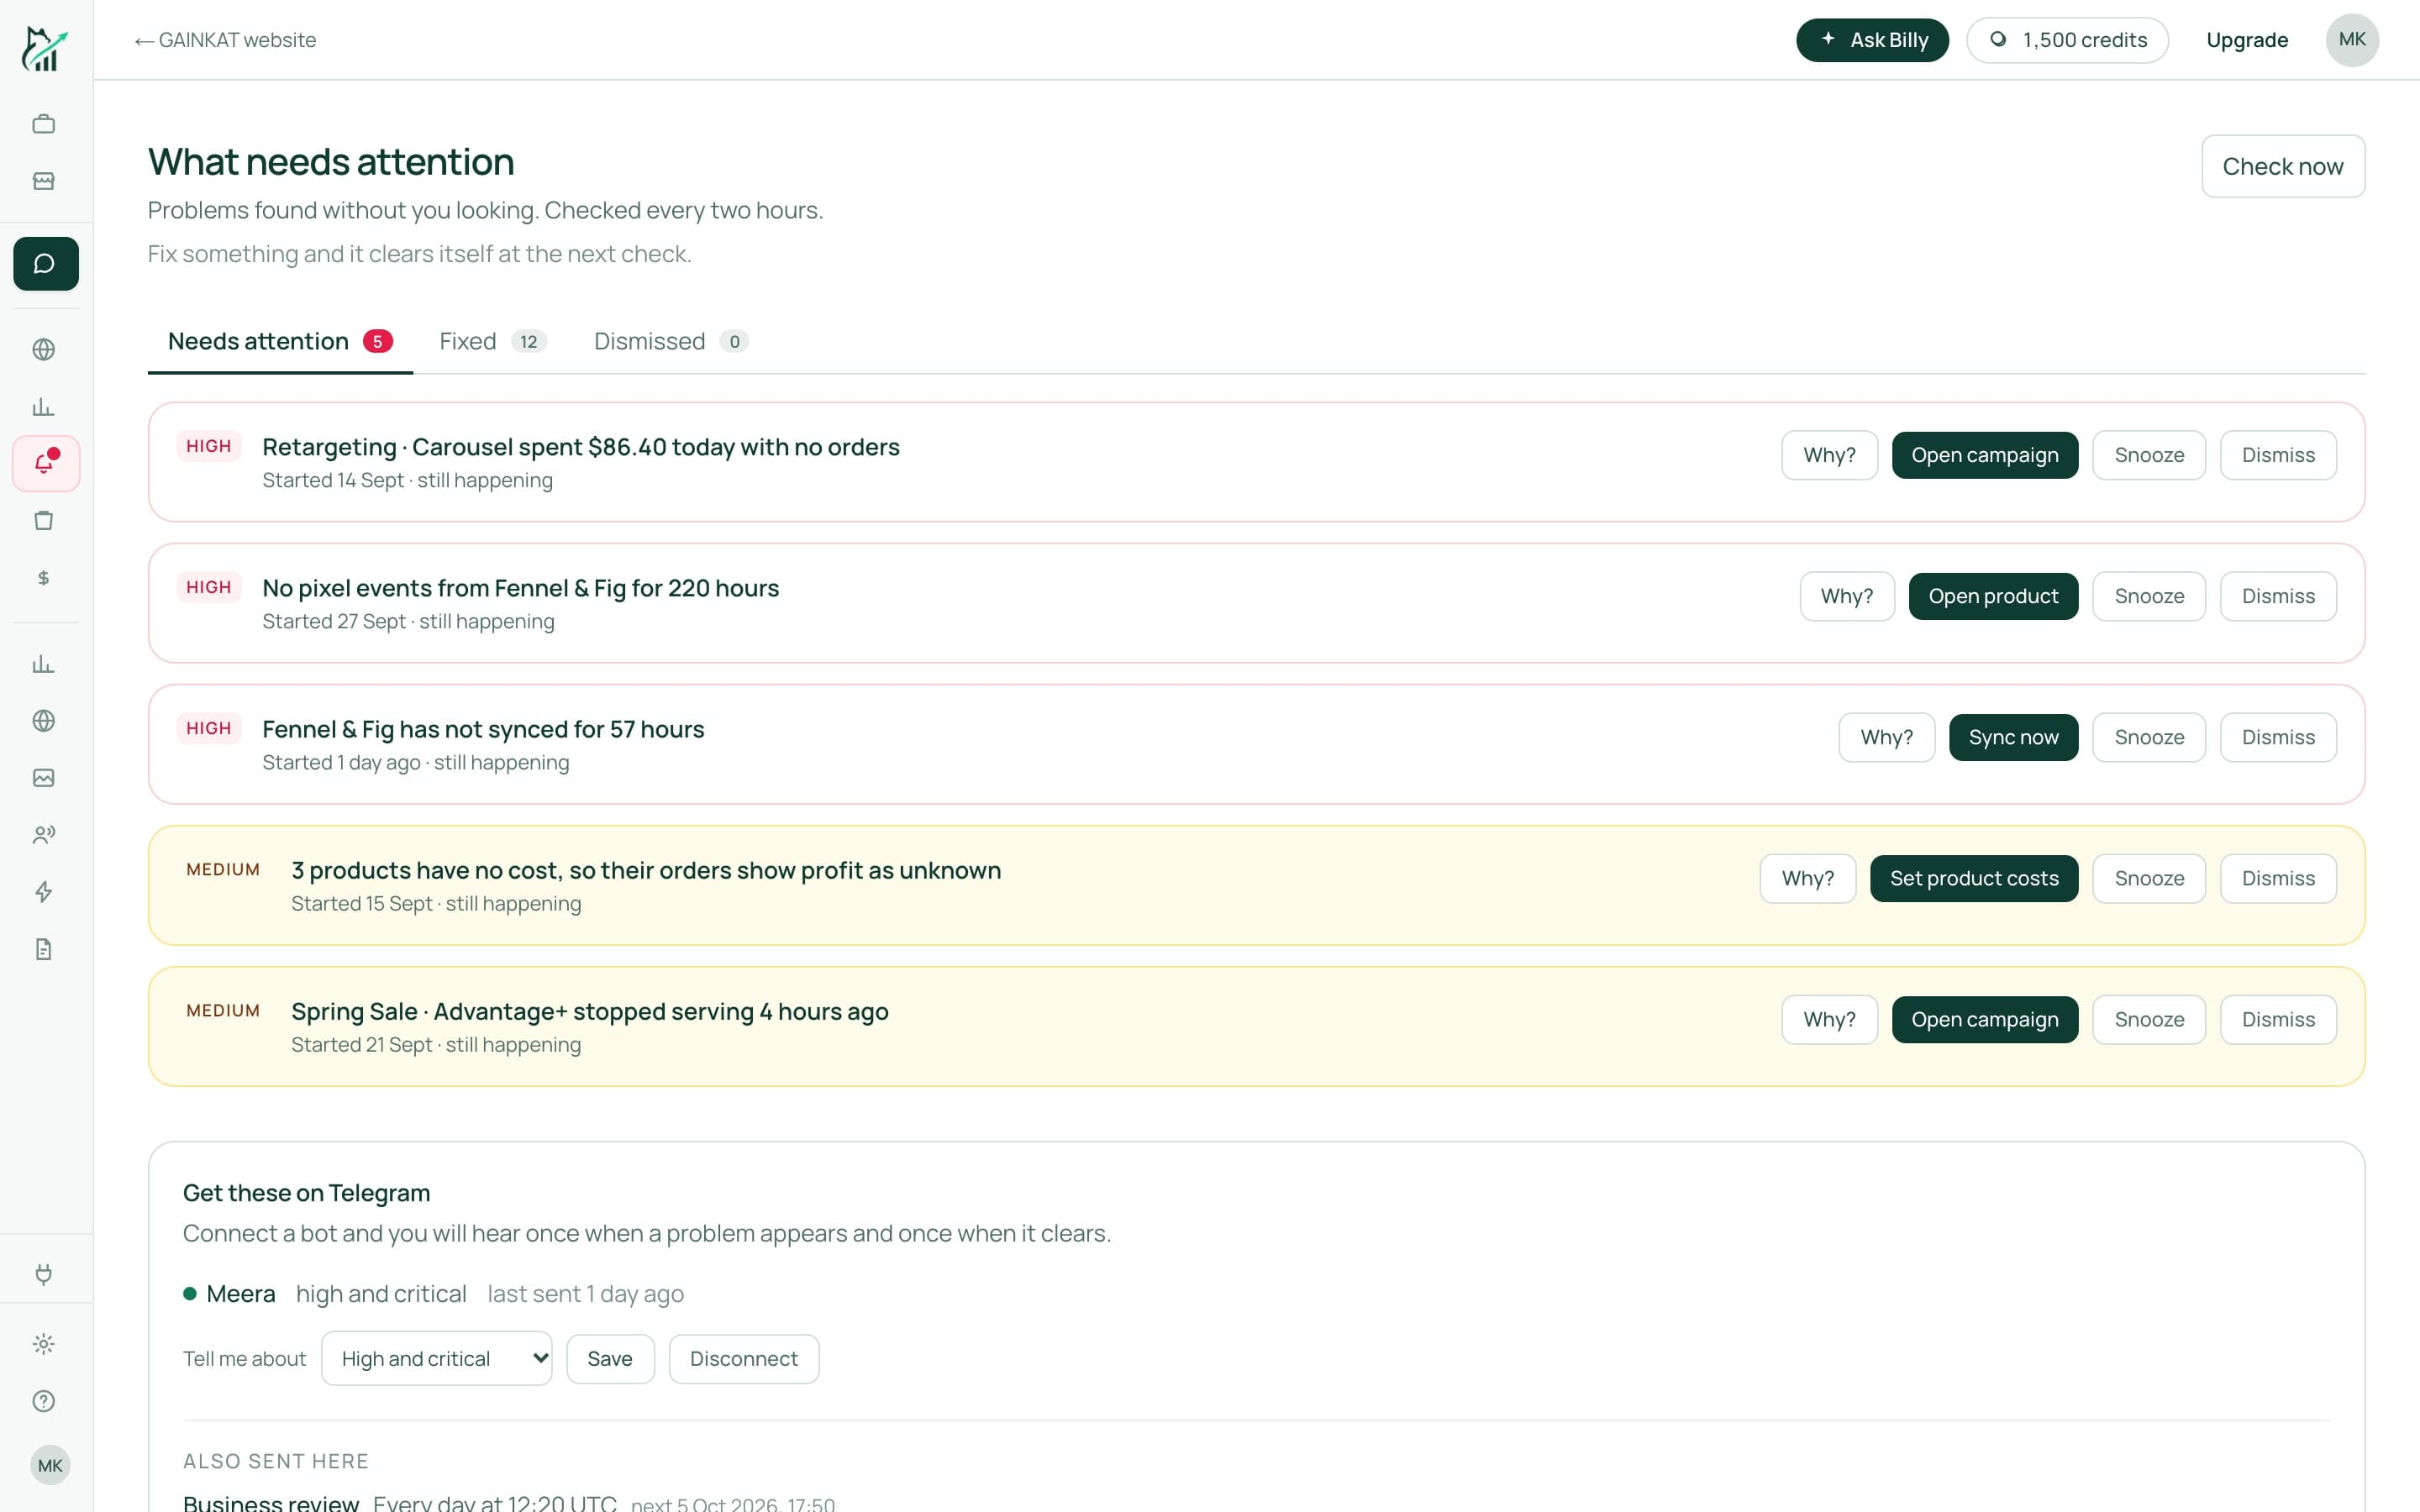Click the Upgrade link
The width and height of the screenshot is (2420, 1512).
2247,40
